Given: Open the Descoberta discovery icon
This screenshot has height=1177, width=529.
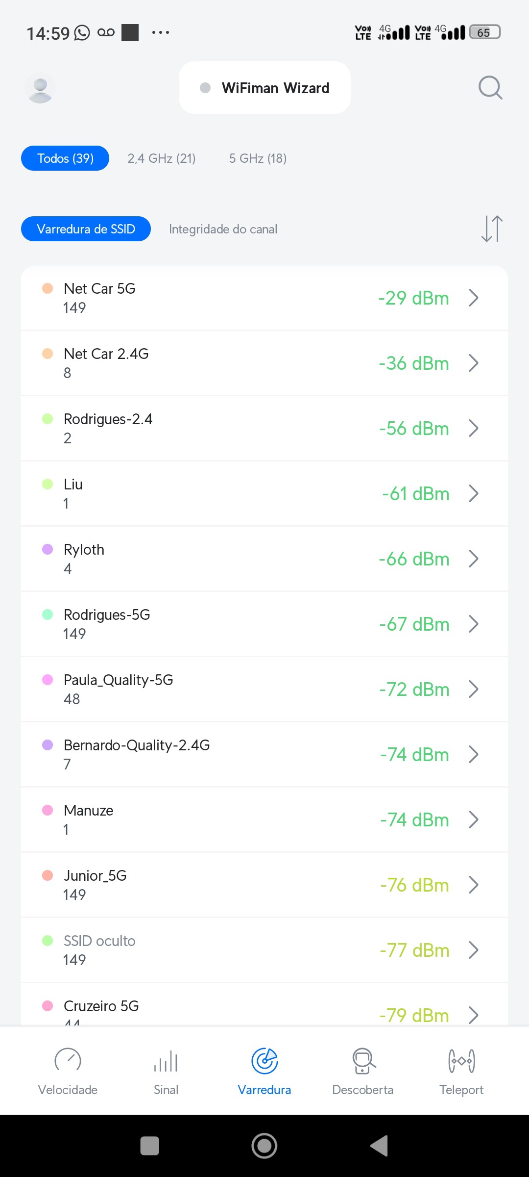Looking at the screenshot, I should click(363, 1061).
